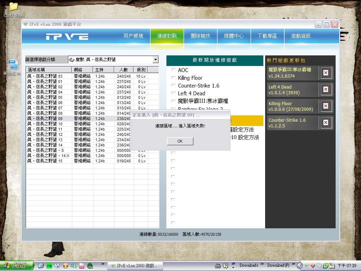
Task: Click the IPvE logo in the header
Action: 67,36
